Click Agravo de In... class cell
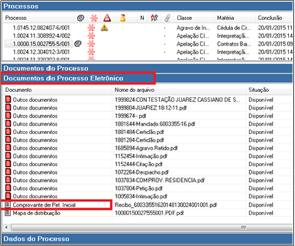 click(x=193, y=27)
